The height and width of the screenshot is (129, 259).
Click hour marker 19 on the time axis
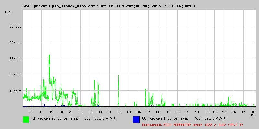coord(51,112)
